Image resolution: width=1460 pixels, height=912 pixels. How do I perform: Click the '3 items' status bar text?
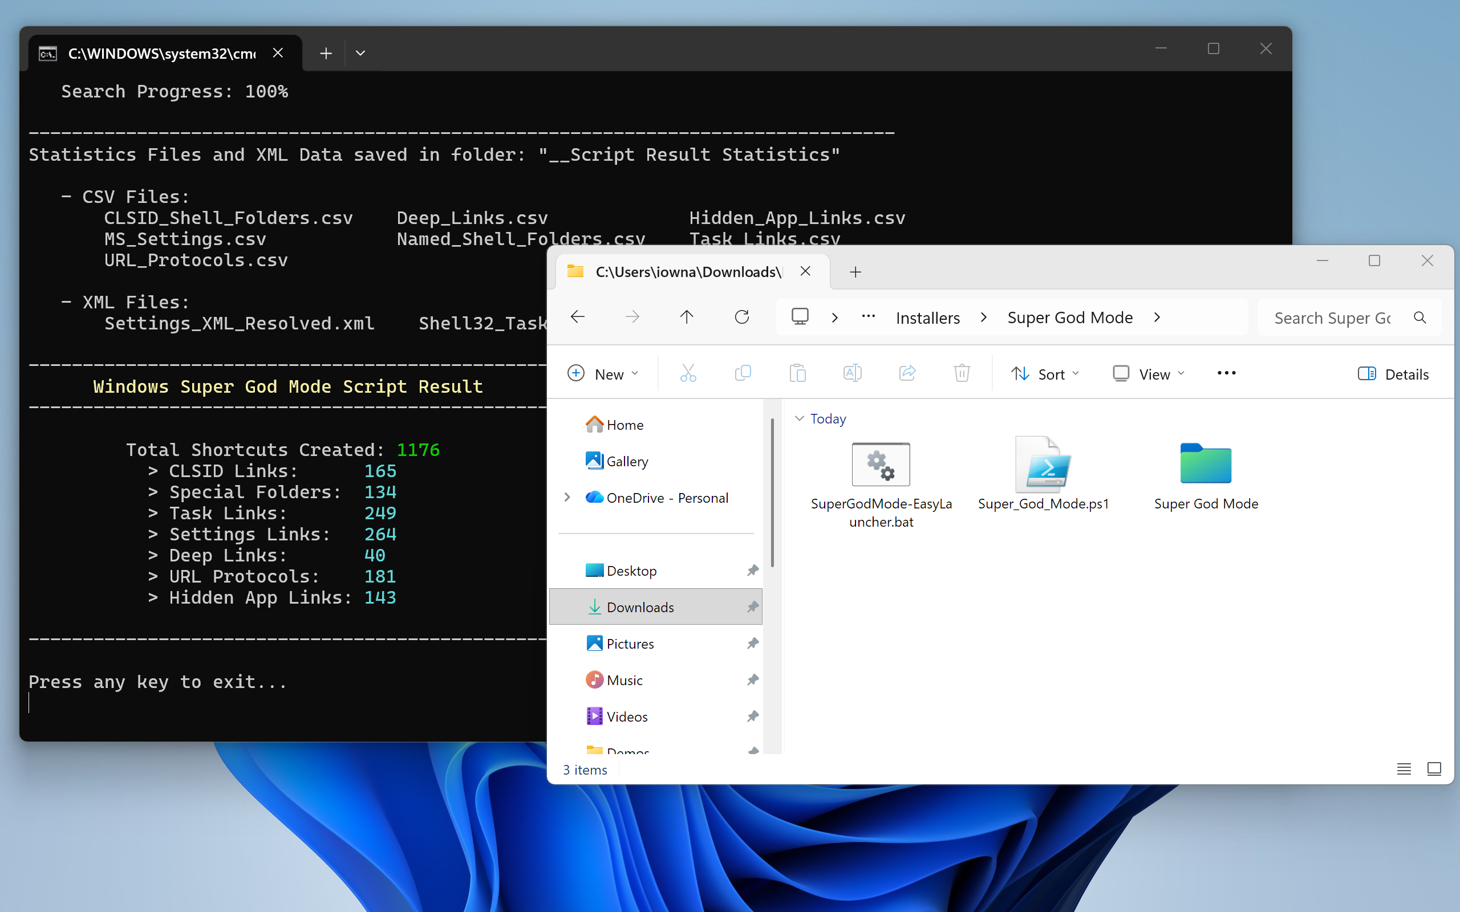pos(585,769)
